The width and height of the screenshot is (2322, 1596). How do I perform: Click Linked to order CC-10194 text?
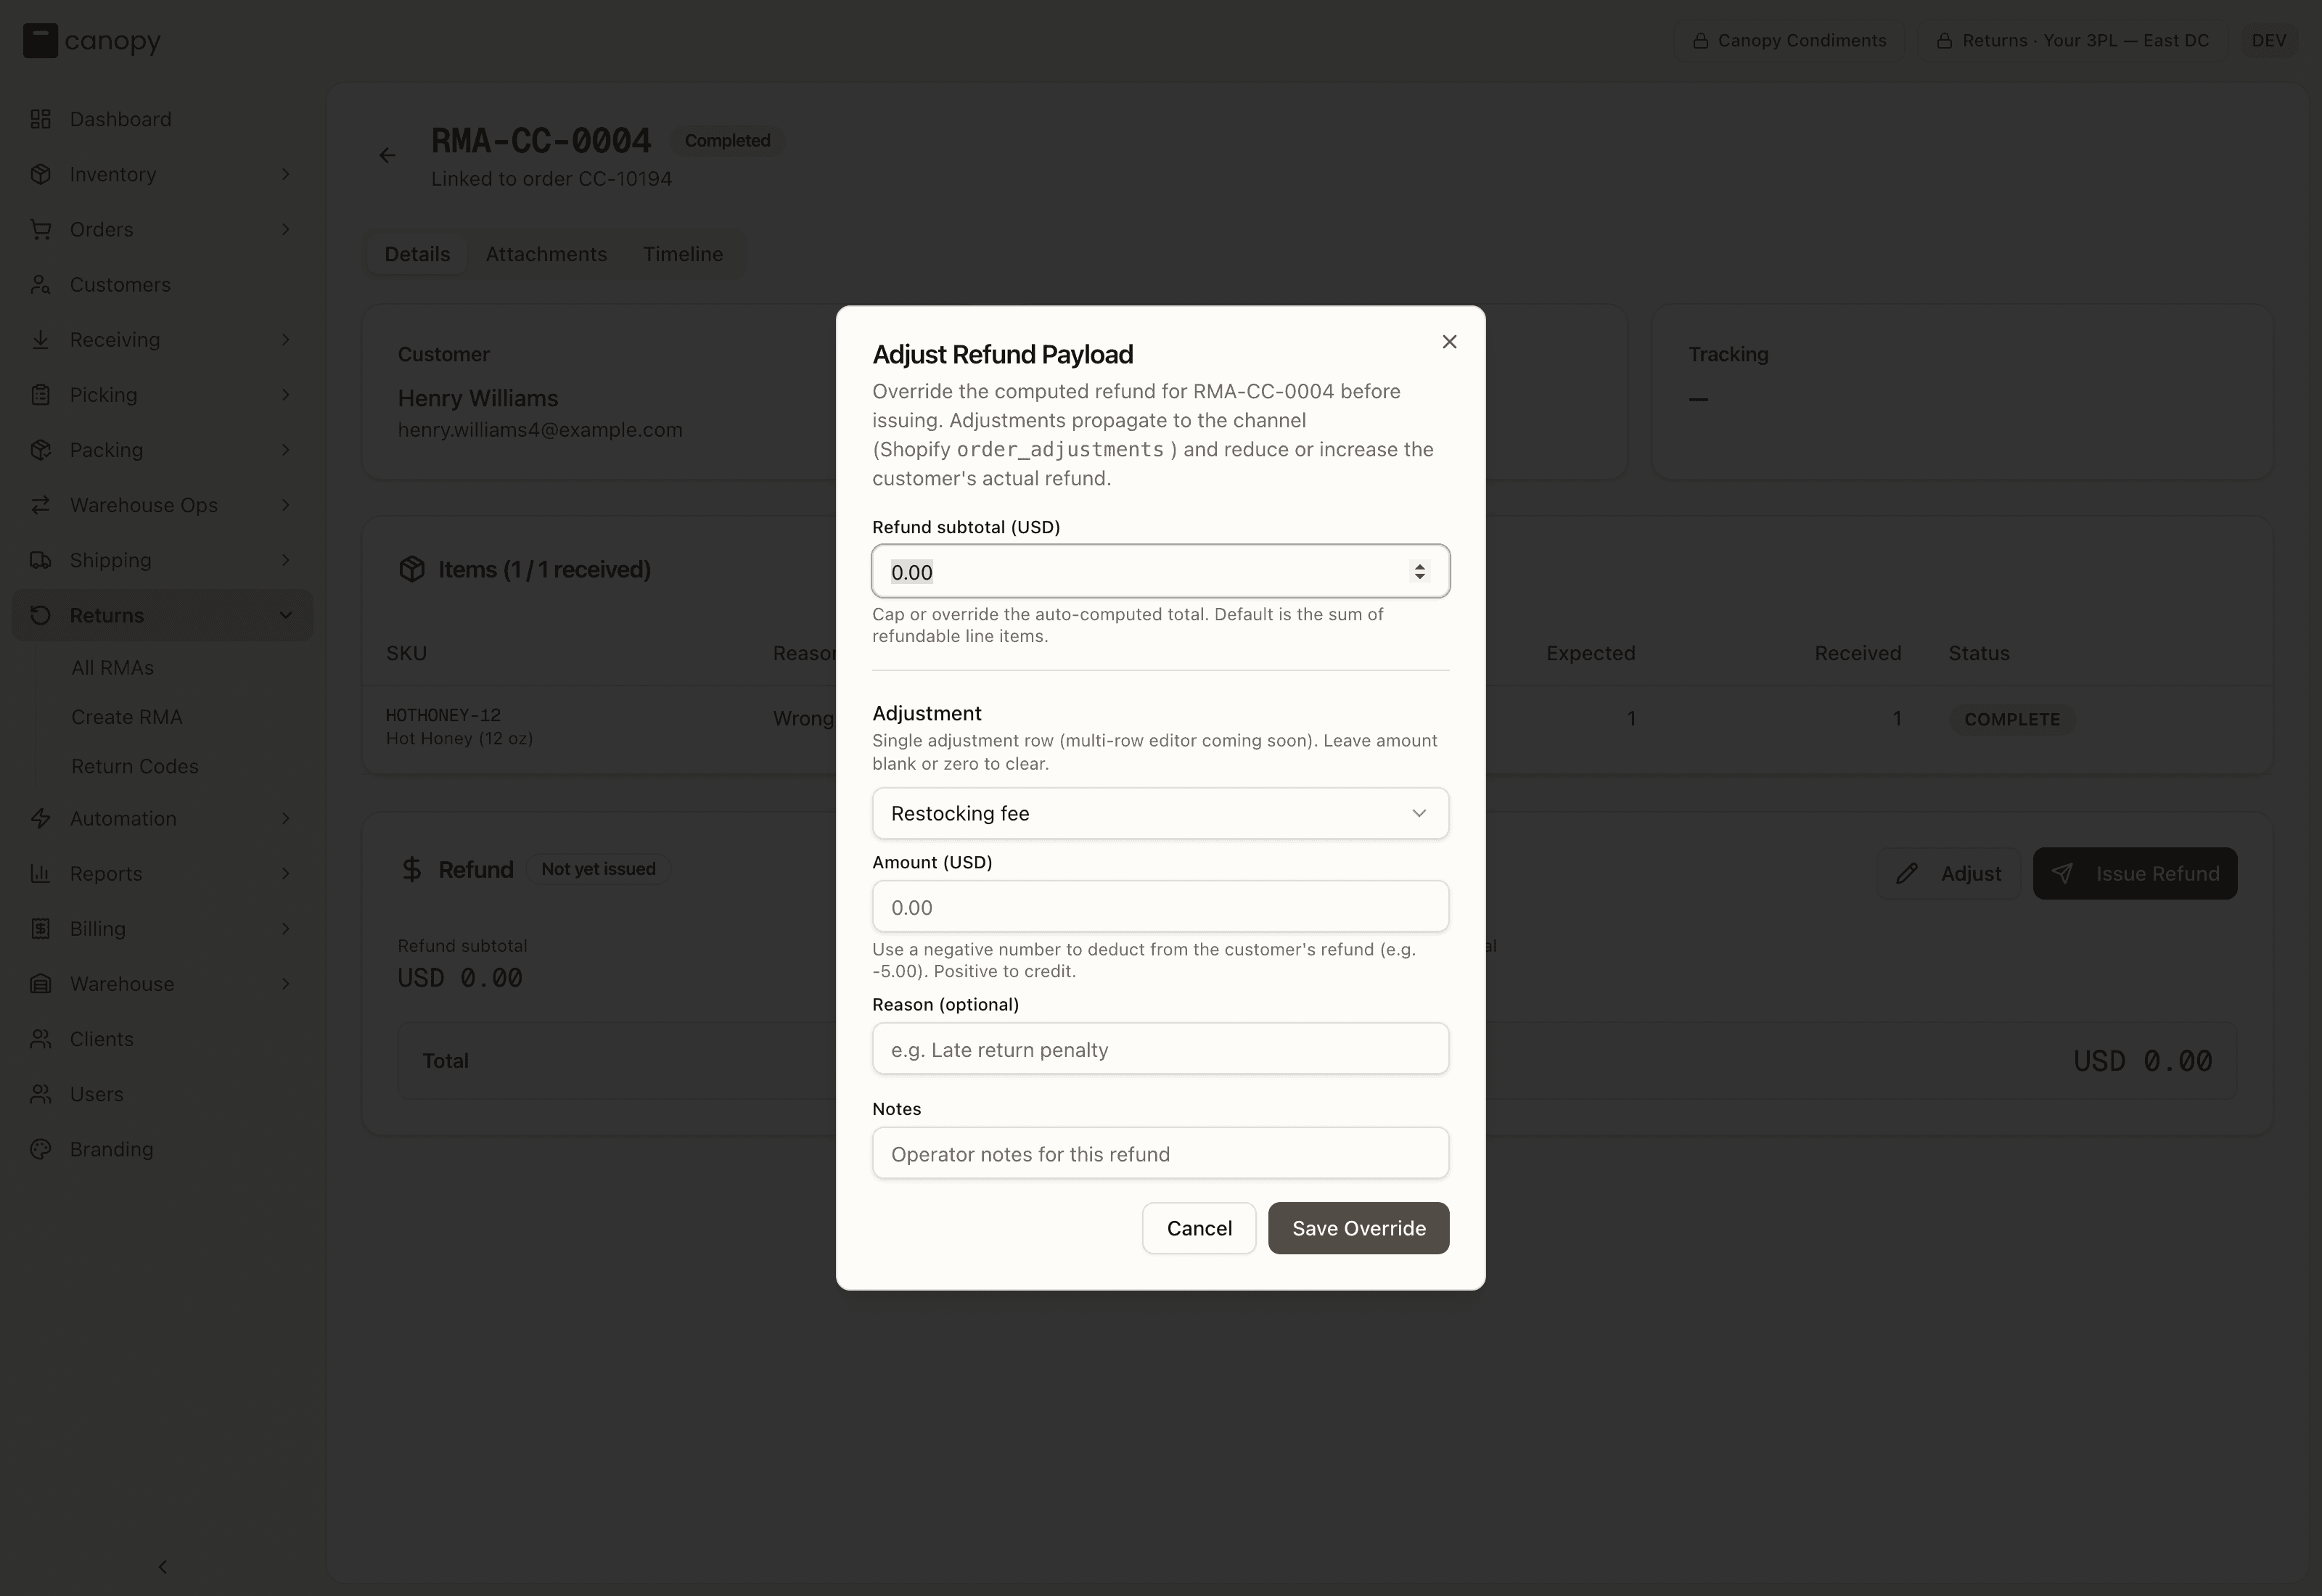coord(551,179)
